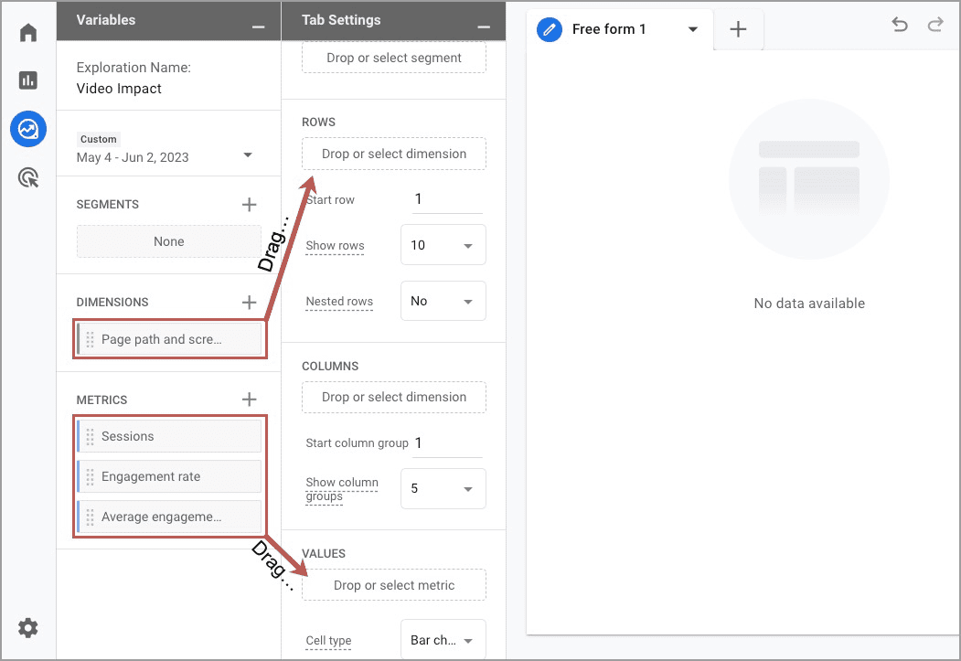Screen dimensions: 961x661
Task: Open the Advertising cursor icon
Action: coord(28,177)
